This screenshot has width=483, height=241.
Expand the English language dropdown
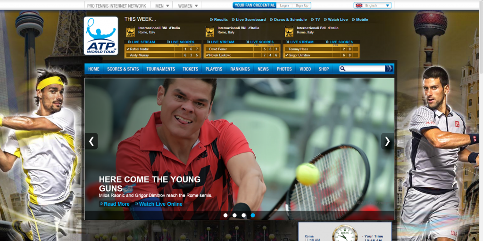pos(373,5)
